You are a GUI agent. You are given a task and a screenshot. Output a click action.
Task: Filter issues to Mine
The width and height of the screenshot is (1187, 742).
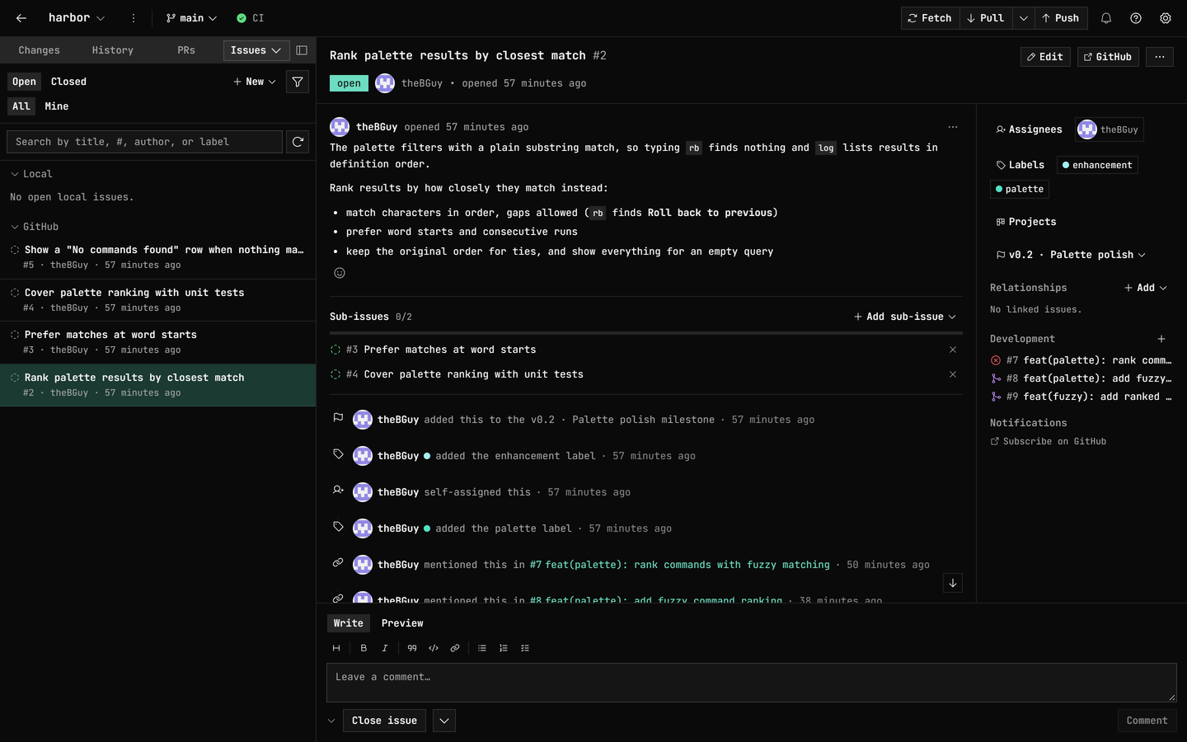click(x=57, y=106)
